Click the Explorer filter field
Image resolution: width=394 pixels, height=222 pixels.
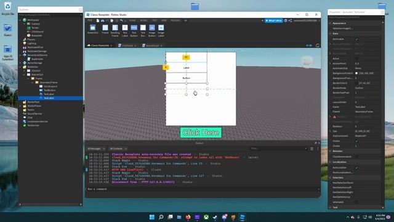pyautogui.click(x=50, y=15)
